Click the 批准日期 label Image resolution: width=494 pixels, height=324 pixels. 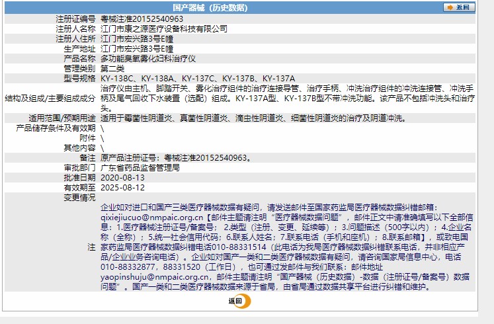[79, 178]
